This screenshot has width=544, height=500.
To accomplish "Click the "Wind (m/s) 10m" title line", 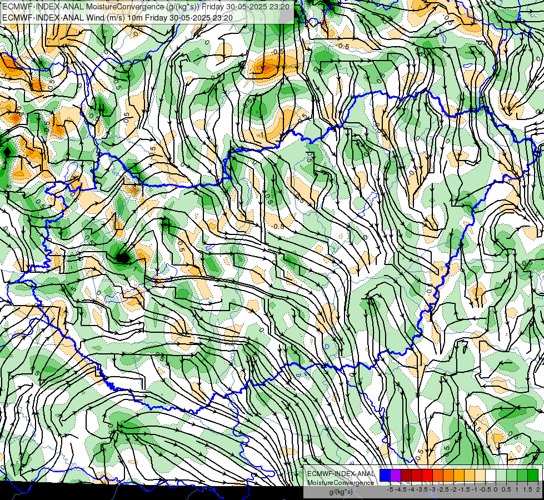I will coord(118,18).
